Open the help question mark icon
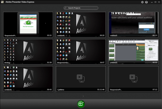The width and height of the screenshot is (162, 109). (147, 2)
